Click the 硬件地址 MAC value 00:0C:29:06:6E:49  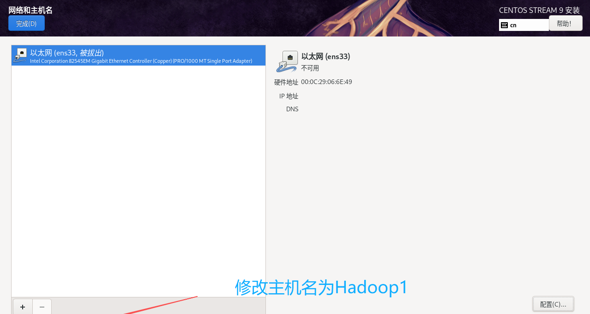pyautogui.click(x=326, y=82)
